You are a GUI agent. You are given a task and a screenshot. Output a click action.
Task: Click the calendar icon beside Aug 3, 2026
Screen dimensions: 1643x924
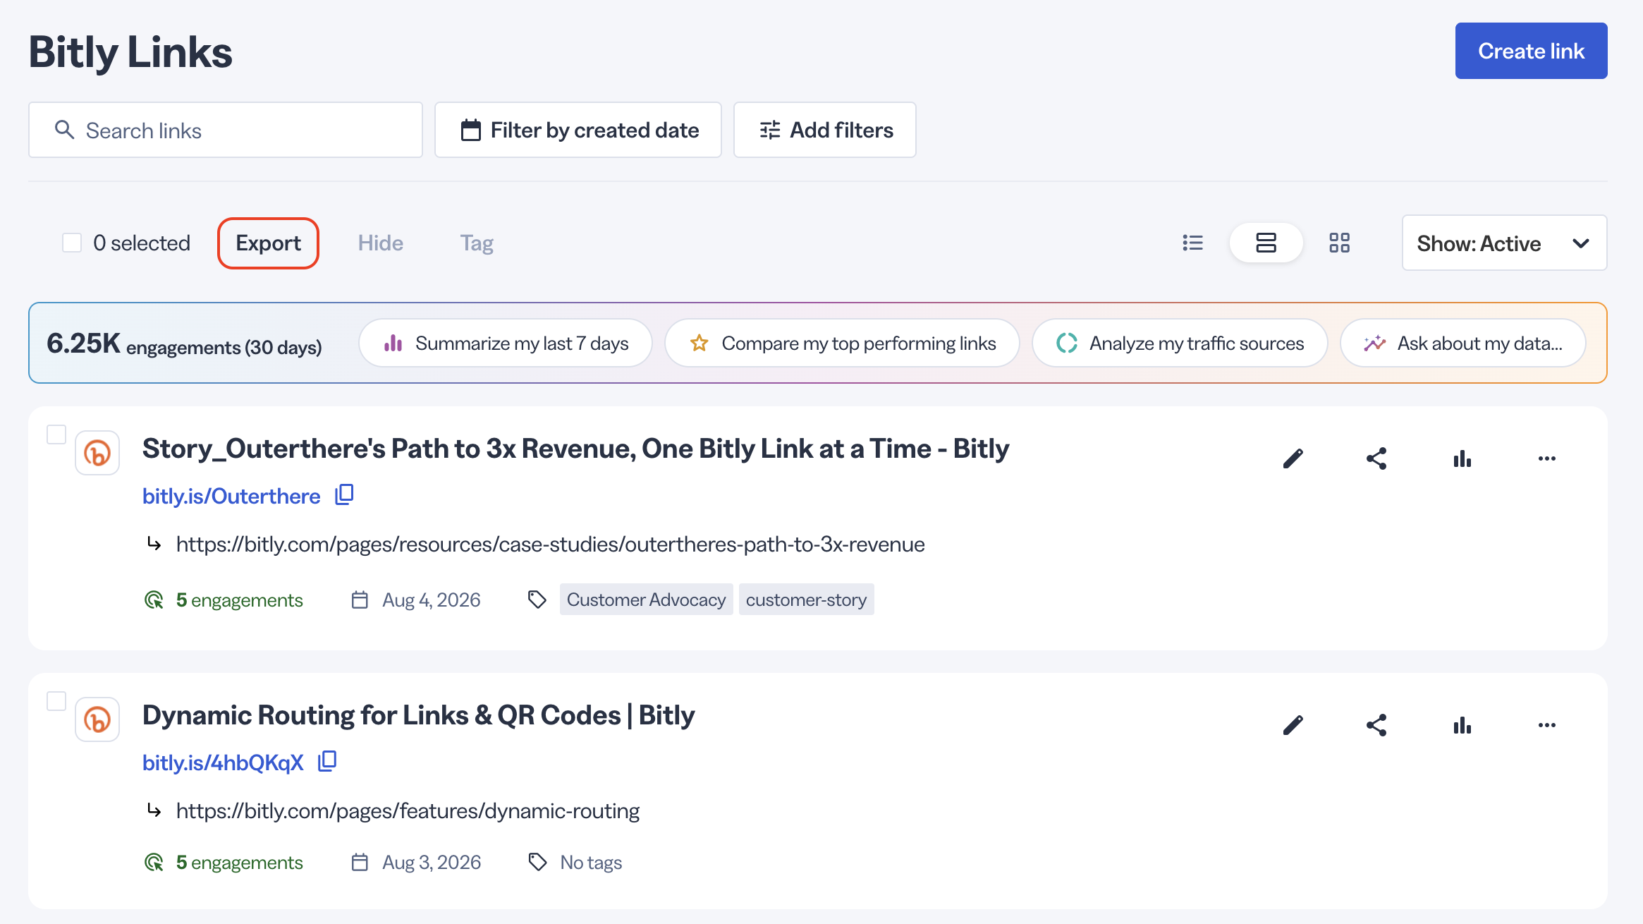point(360,862)
